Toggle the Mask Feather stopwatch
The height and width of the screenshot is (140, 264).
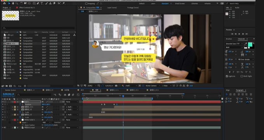tap(23, 125)
